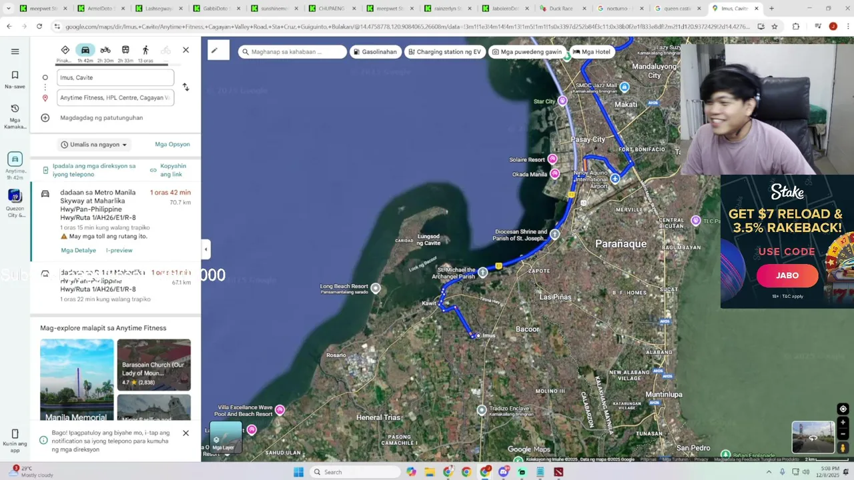
Task: Click the Long Beach Resort map marker
Action: 376,288
